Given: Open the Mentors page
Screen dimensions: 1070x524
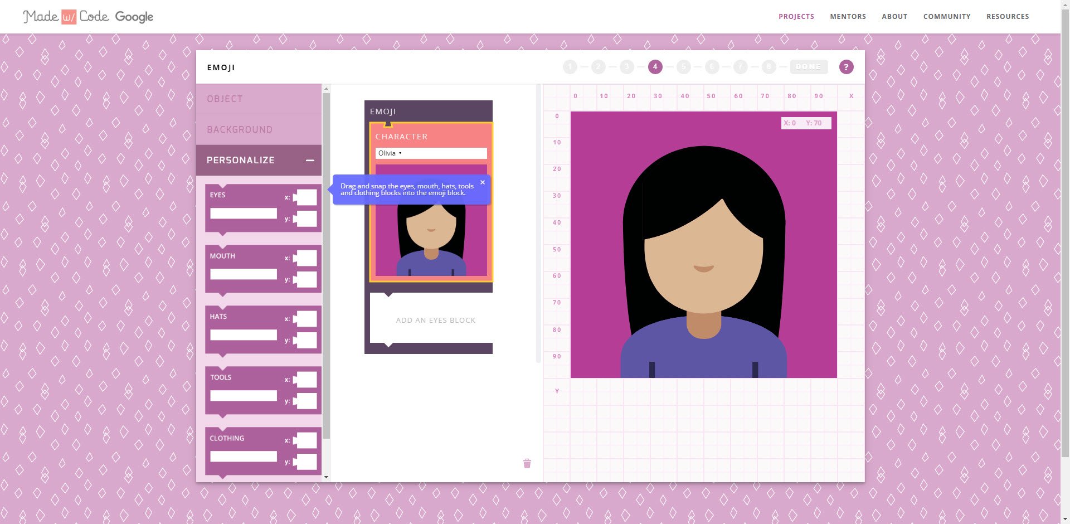Looking at the screenshot, I should 848,17.
